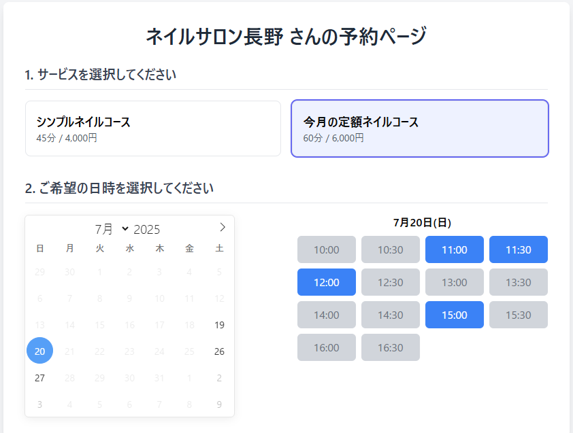Deselect the 11:30 time slot

pyautogui.click(x=518, y=249)
